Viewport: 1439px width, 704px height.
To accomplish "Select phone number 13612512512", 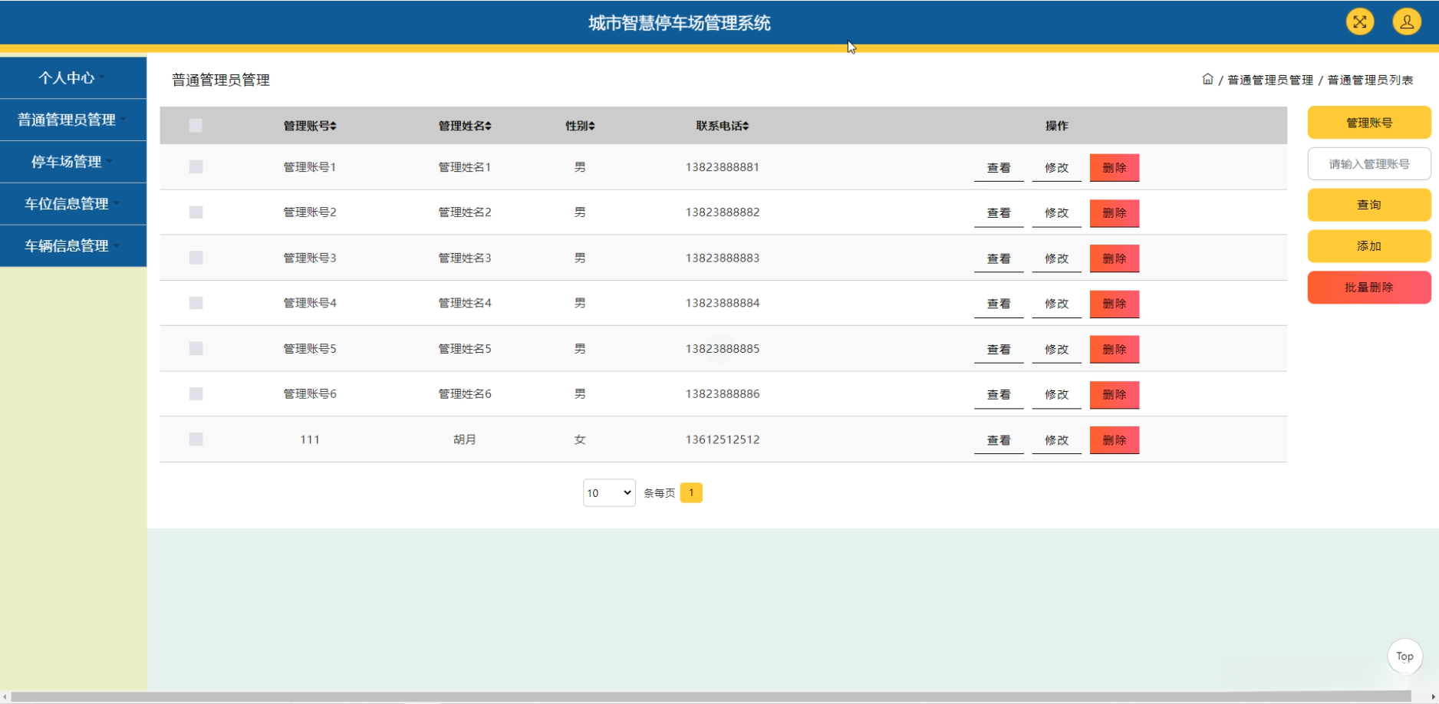I will click(x=723, y=439).
